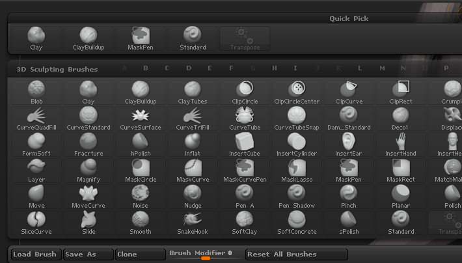462x263 pixels.
Task: Select the CurveQuadFill brush
Action: click(x=36, y=119)
